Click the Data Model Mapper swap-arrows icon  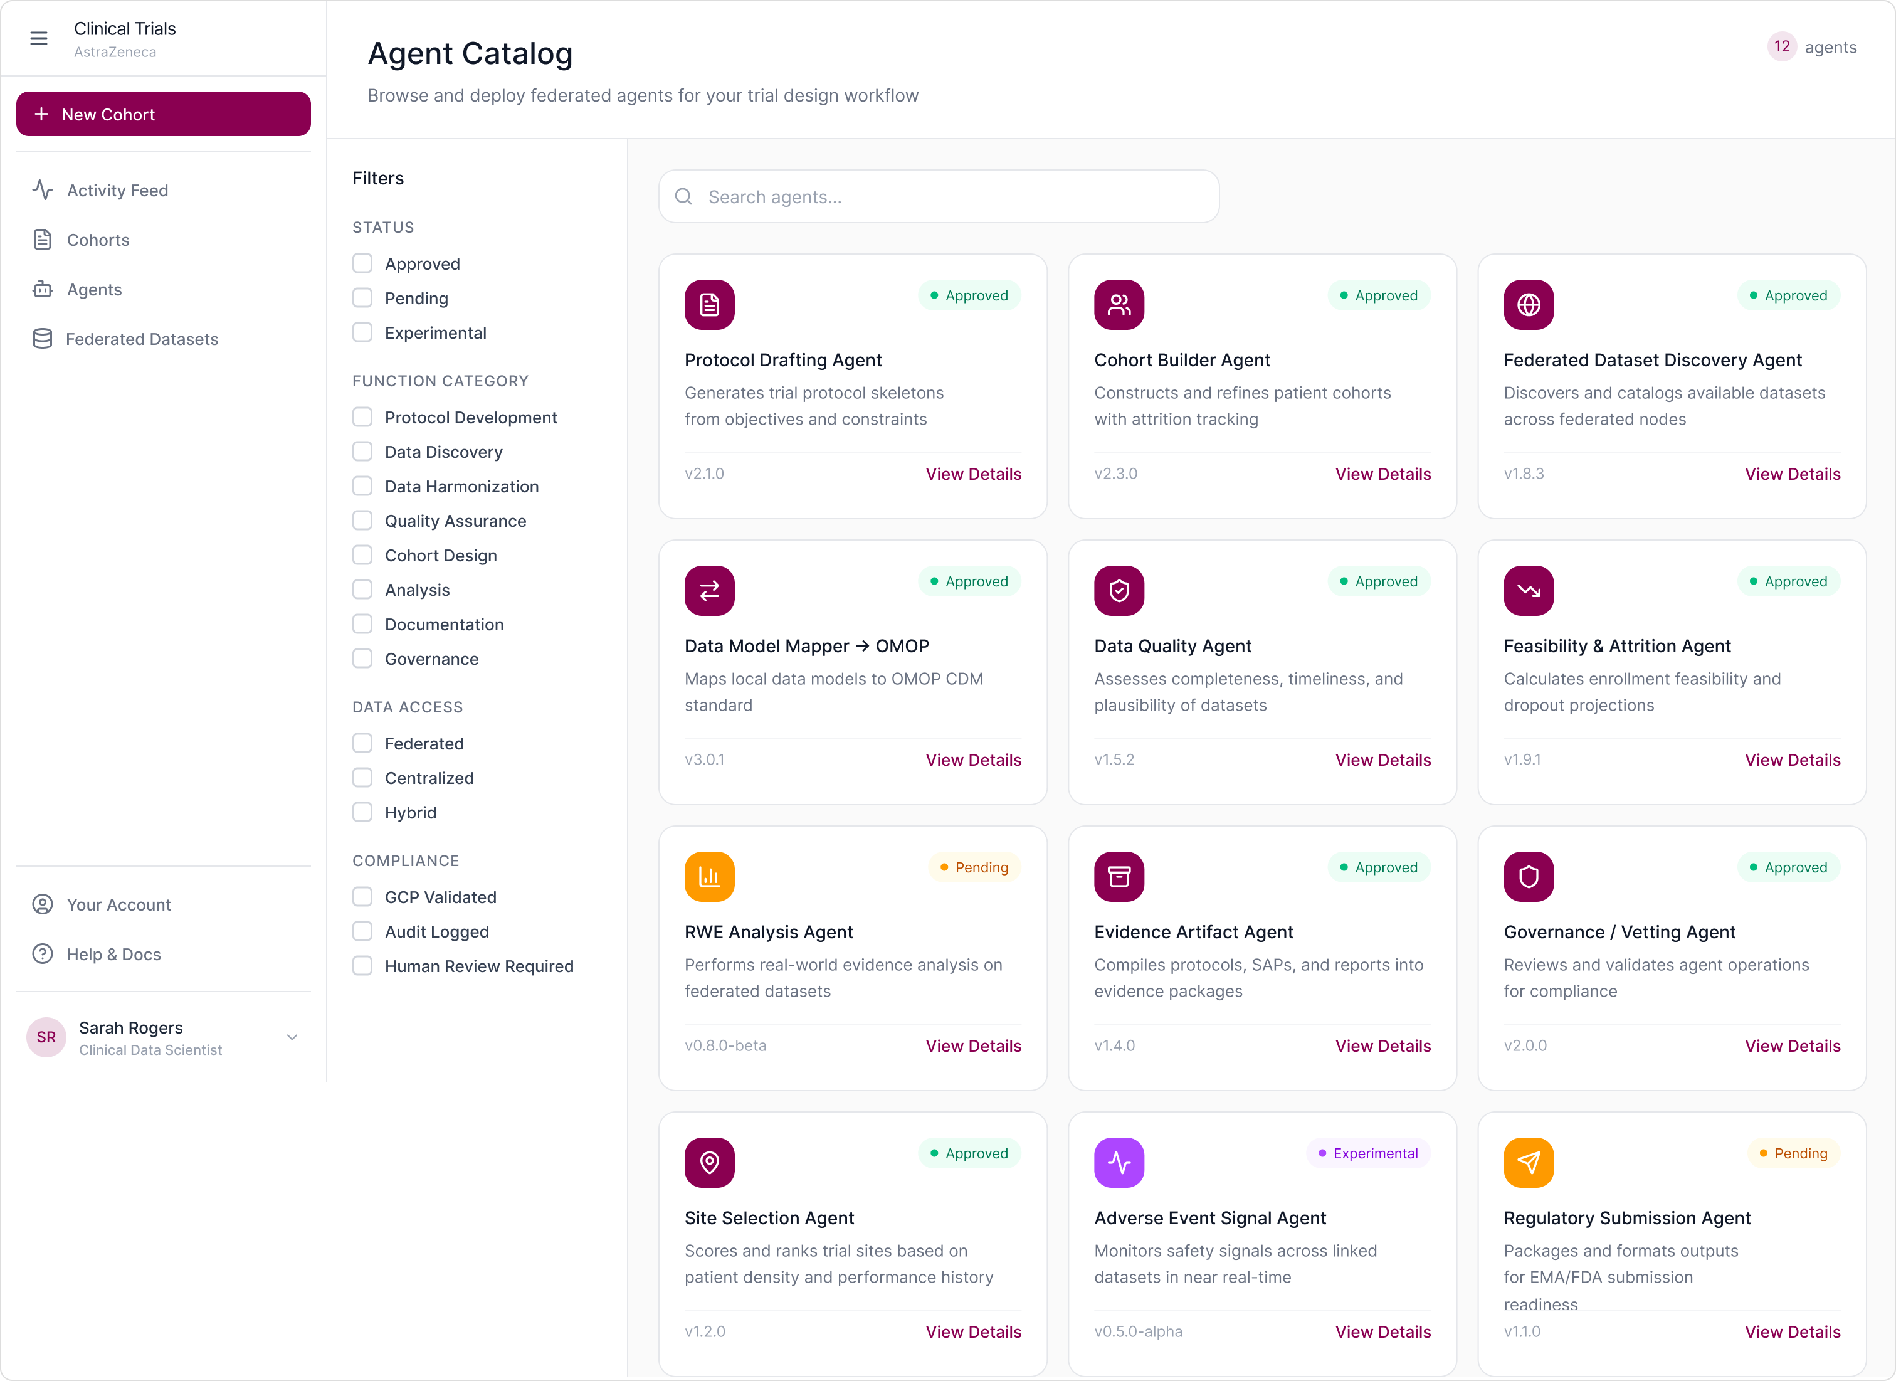coord(710,591)
